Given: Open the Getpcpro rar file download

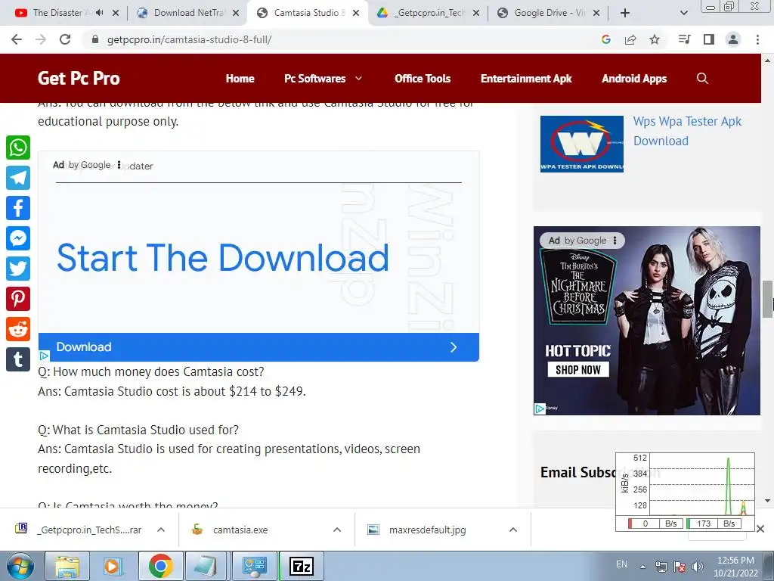Looking at the screenshot, I should click(x=89, y=530).
